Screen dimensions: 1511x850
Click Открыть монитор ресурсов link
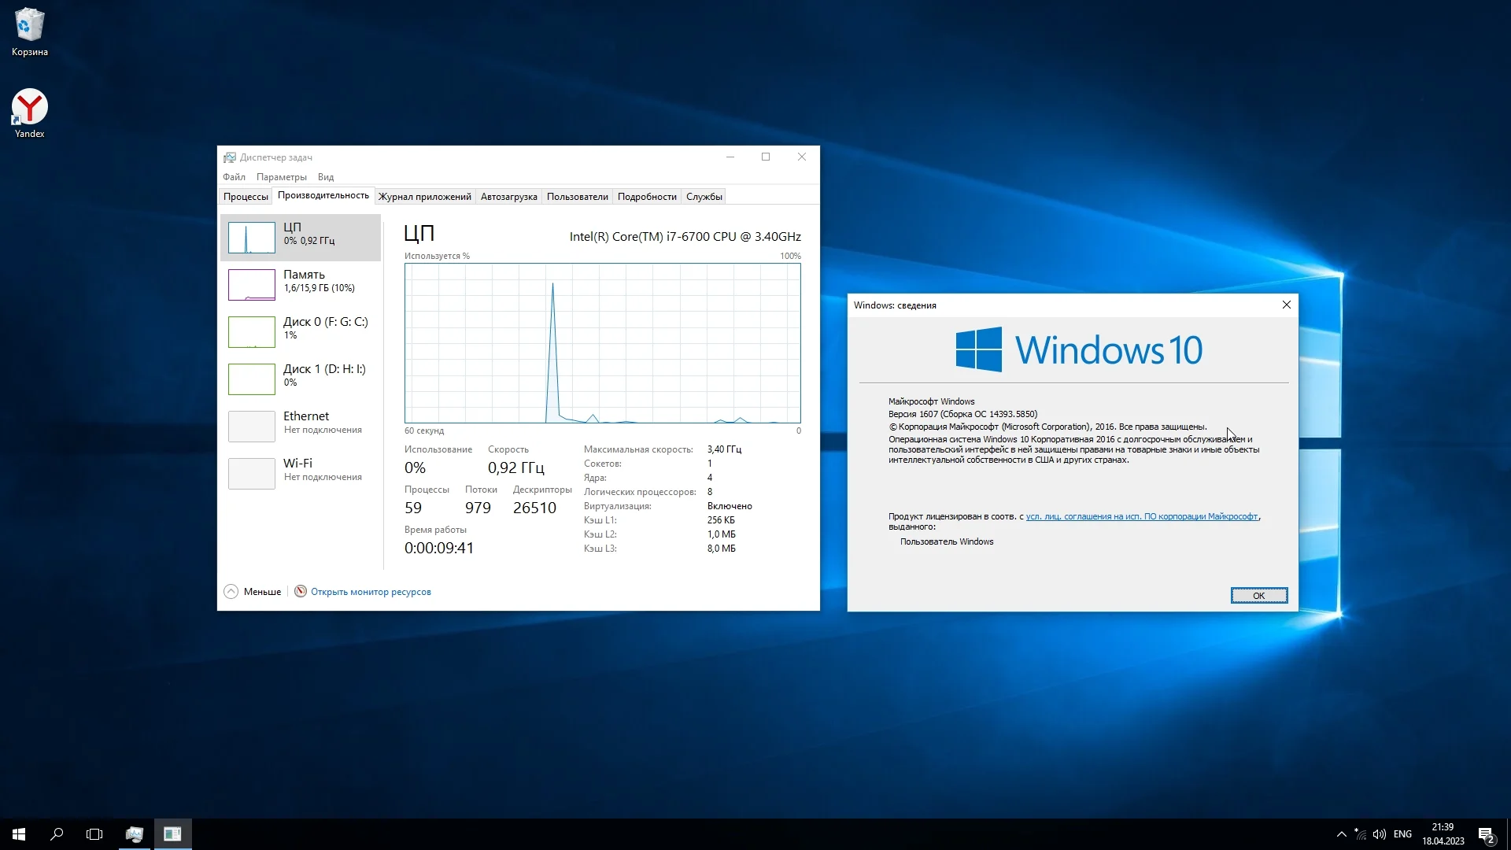[x=370, y=592]
